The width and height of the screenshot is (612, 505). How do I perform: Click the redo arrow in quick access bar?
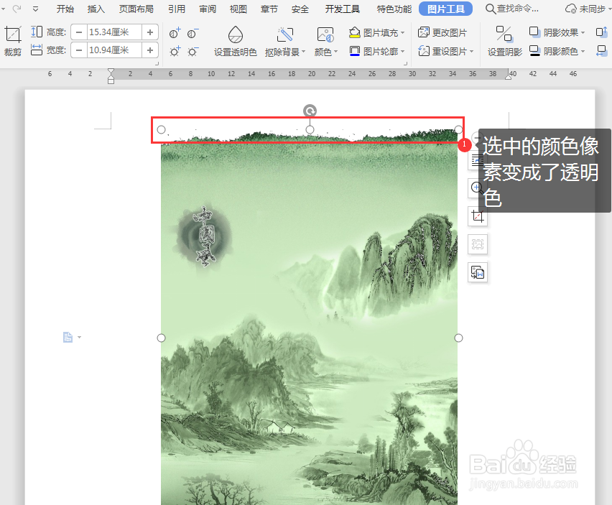(x=17, y=8)
